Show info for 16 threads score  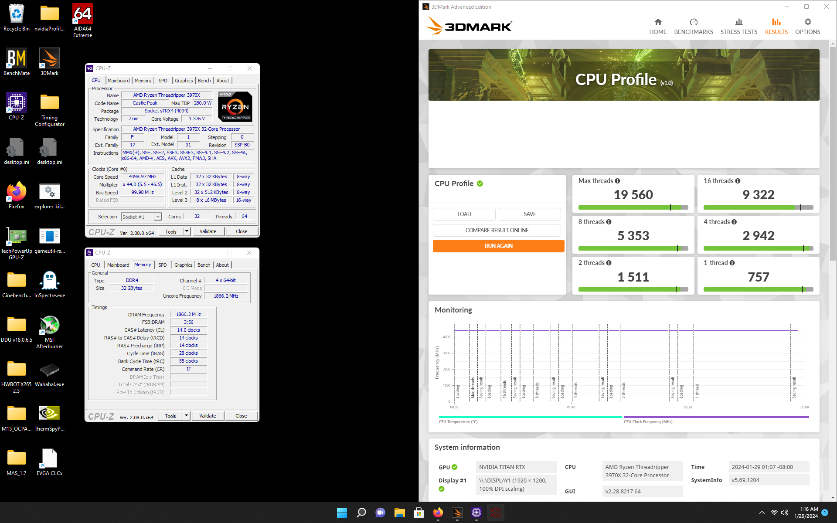pos(738,181)
